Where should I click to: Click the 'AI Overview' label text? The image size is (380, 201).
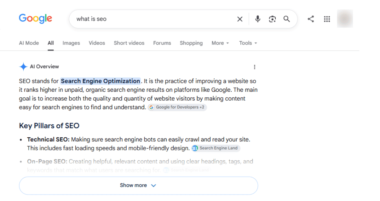(x=44, y=67)
